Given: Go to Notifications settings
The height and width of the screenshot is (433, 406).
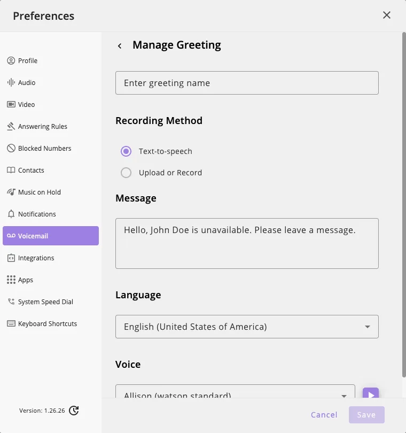Looking at the screenshot, I should coord(51,214).
